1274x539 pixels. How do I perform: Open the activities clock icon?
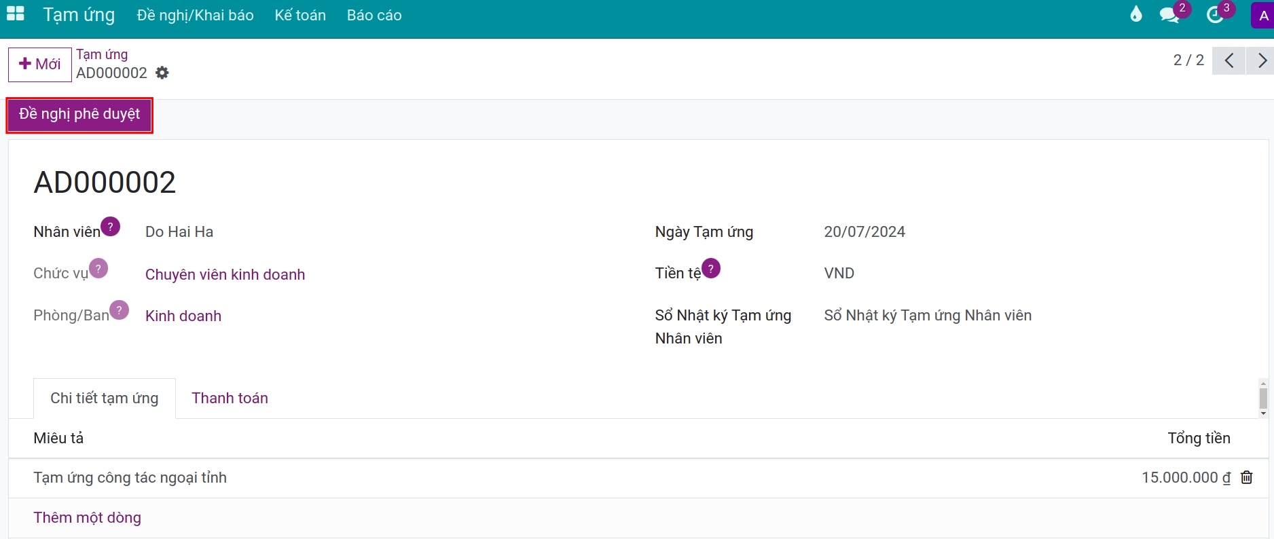coord(1215,15)
